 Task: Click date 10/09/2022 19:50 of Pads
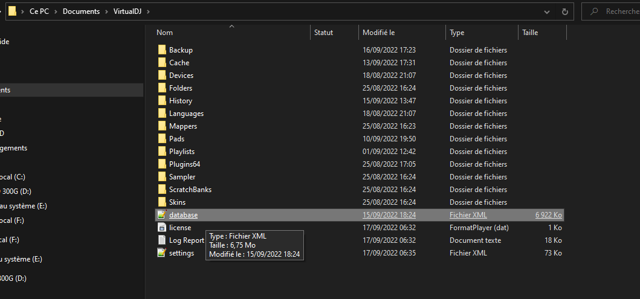(x=389, y=139)
